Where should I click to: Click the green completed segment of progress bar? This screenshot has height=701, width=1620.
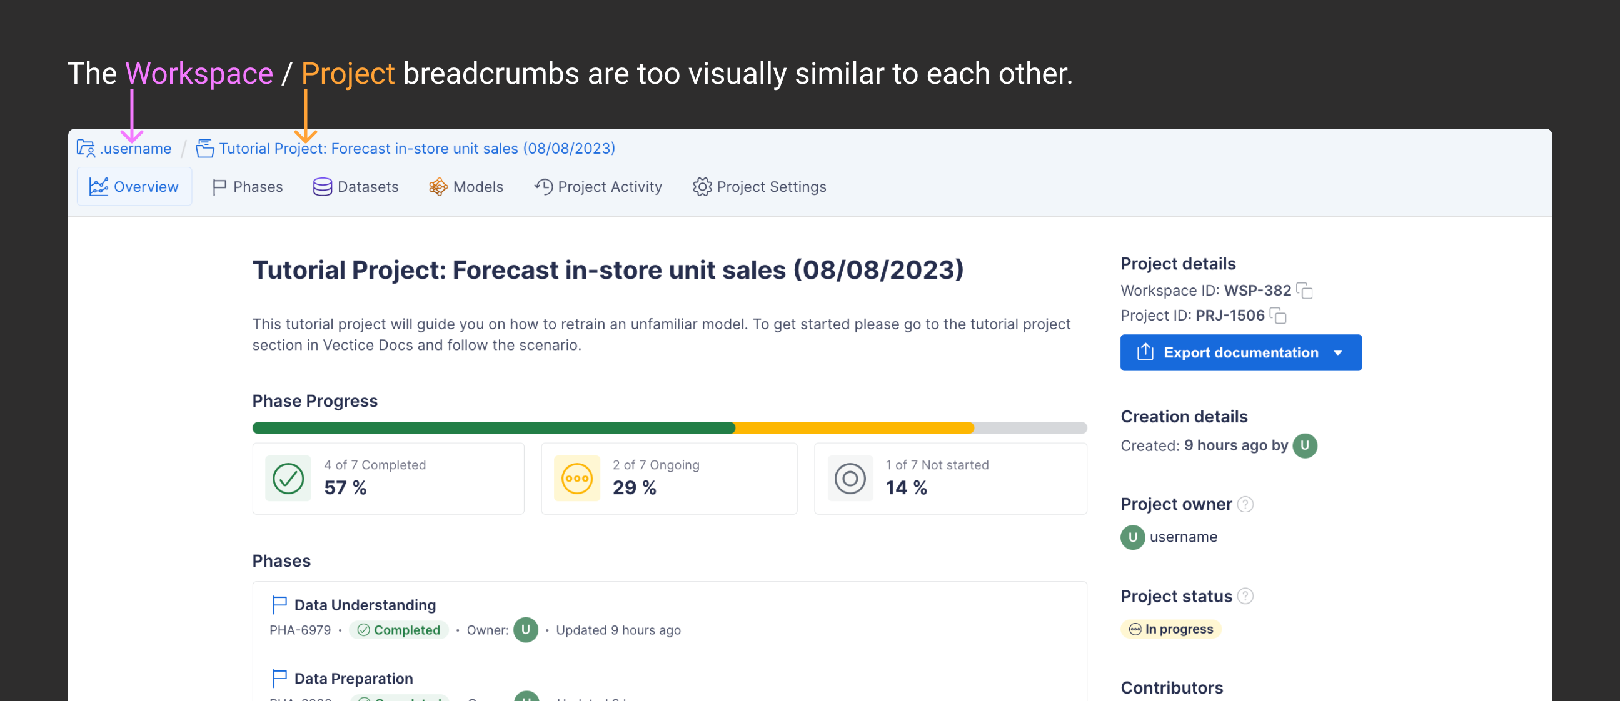[x=494, y=428]
